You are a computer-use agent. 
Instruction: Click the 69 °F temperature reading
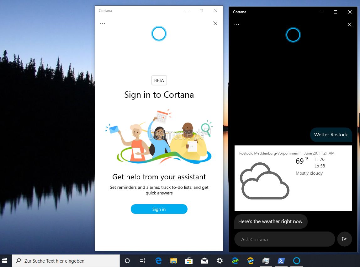[x=302, y=161]
